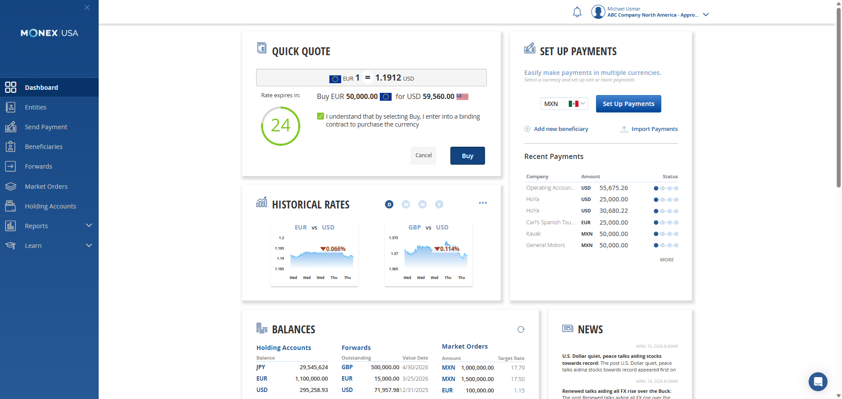Click the Buy button
The width and height of the screenshot is (842, 399).
pyautogui.click(x=467, y=156)
